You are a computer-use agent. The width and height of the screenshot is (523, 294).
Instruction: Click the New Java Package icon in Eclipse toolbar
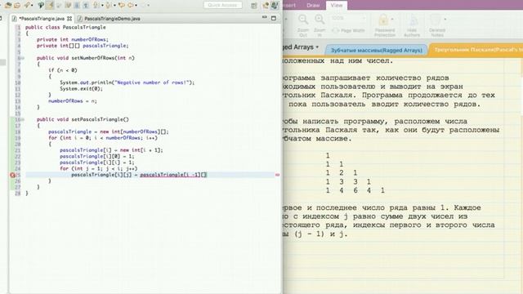[7, 5]
